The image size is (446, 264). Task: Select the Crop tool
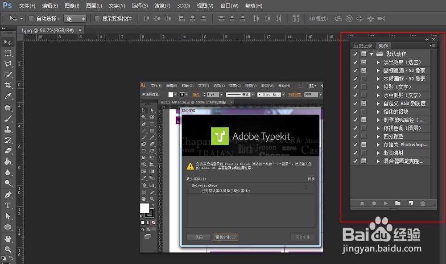[8, 85]
